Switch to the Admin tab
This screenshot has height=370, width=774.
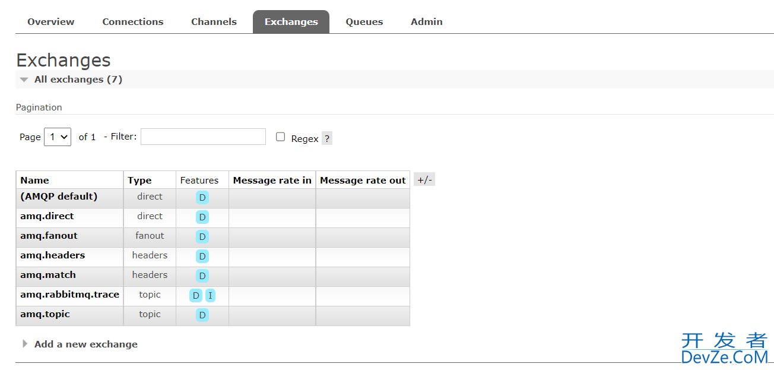[x=427, y=22]
